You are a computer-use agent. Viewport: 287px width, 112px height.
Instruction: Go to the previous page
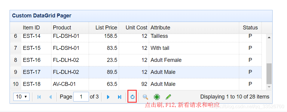(x=50, y=97)
